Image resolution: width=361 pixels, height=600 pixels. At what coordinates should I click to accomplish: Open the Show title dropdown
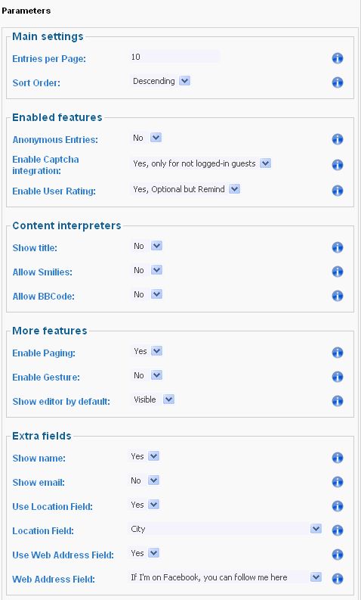pos(147,246)
